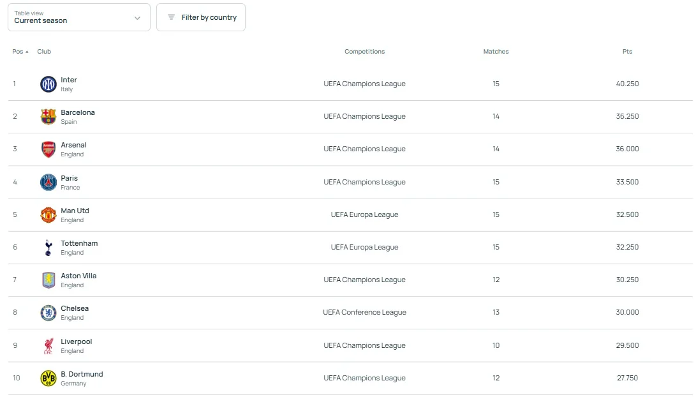Viewport: 696px width, 397px height.
Task: Click the Chelsea crest icon
Action: [x=48, y=313]
